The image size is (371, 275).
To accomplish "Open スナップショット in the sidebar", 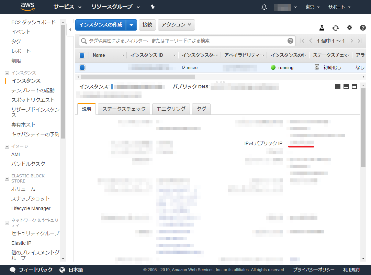I will (x=31, y=199).
